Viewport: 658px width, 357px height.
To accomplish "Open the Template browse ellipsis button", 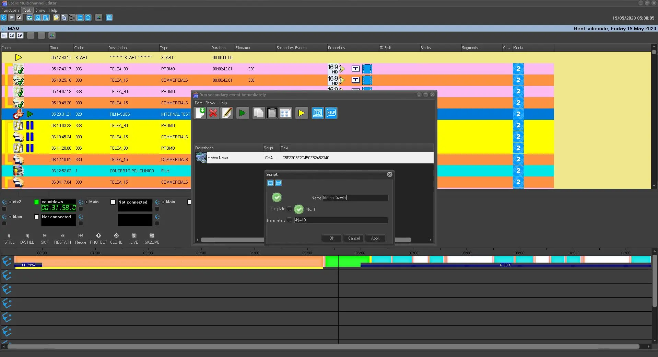I will [x=289, y=209].
